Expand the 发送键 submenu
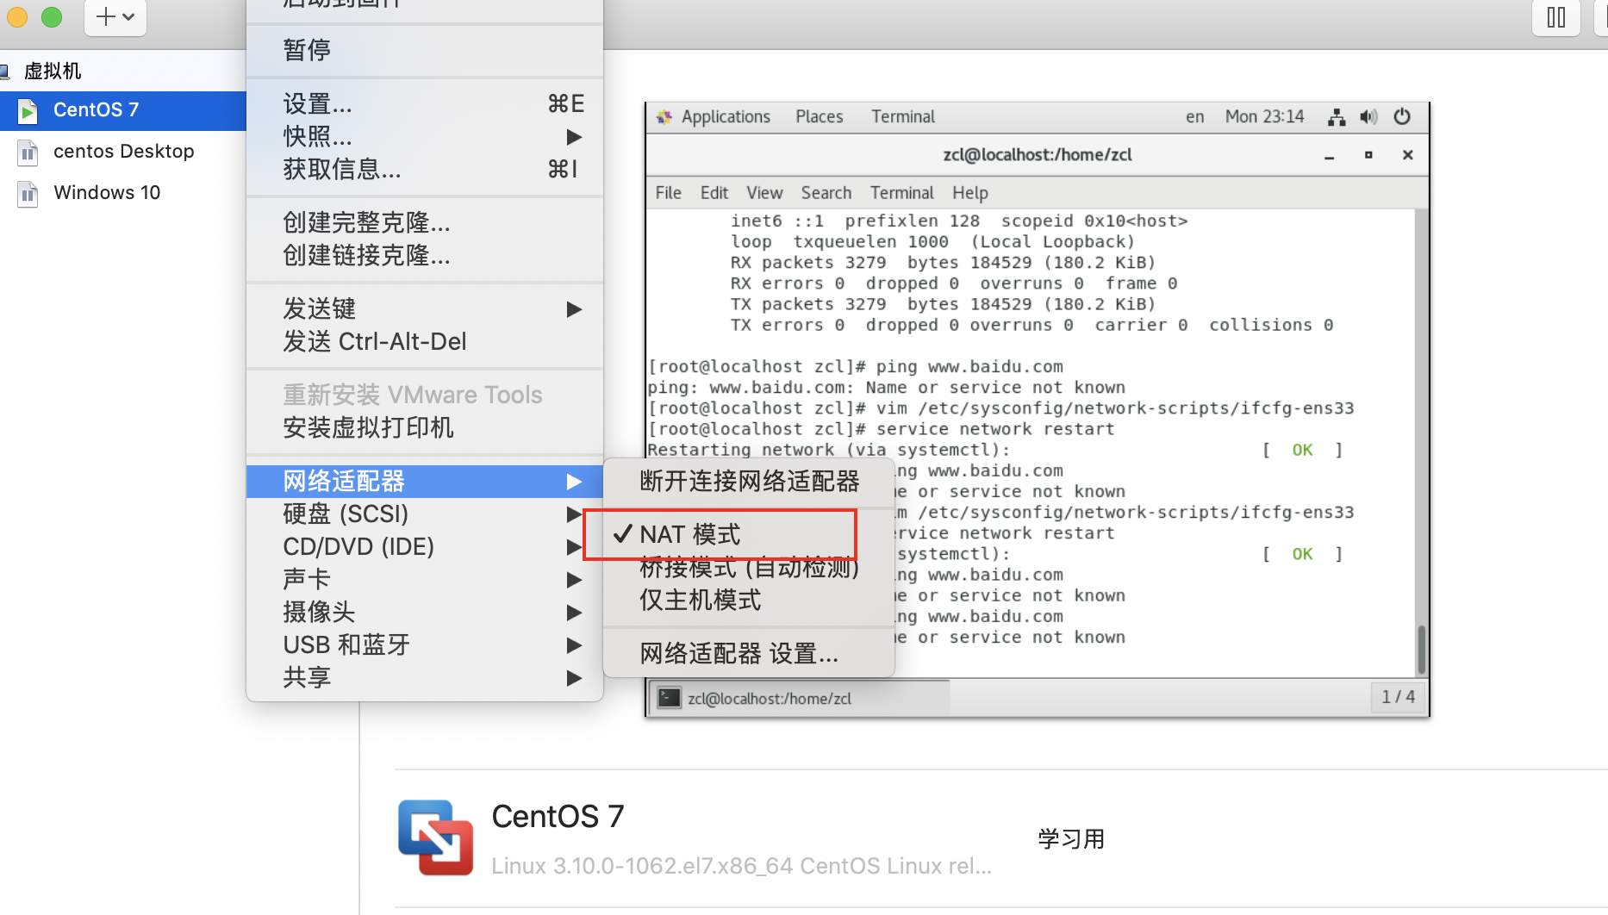Viewport: 1608px width, 915px height. click(x=424, y=308)
